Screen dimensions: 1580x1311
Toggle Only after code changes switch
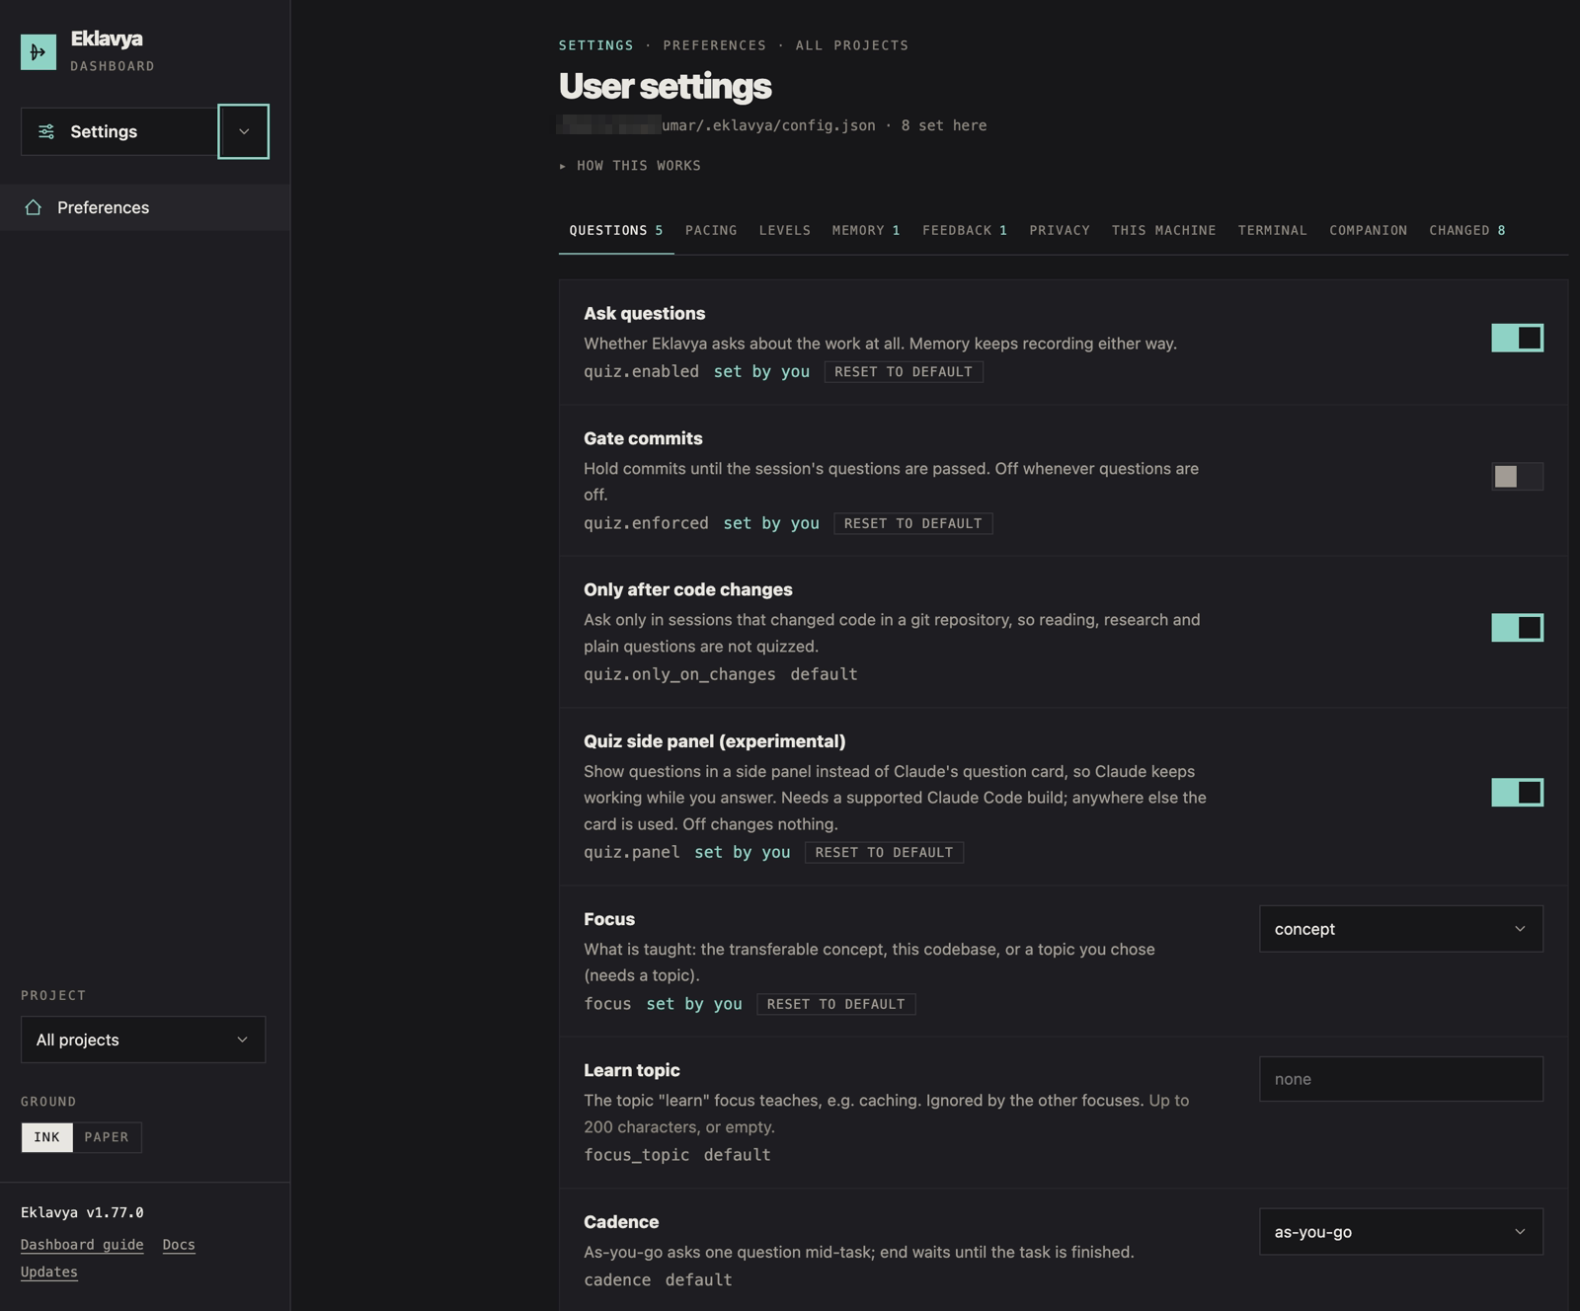tap(1517, 628)
